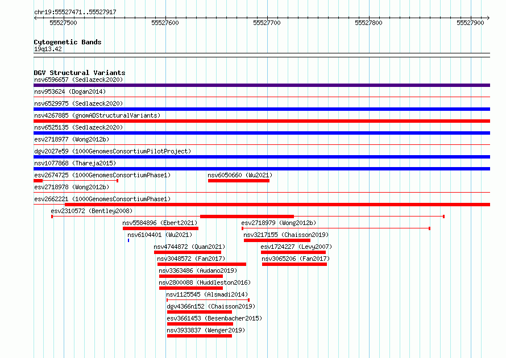Image resolution: width=506 pixels, height=358 pixels.
Task: Select the blue bar under dgv2027e59
Action: tap(262, 157)
